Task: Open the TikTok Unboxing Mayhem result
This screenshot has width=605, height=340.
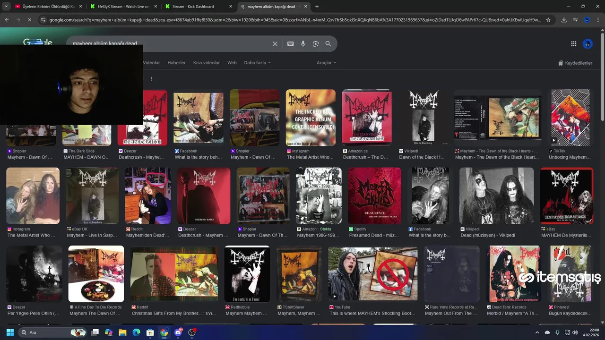Action: pos(570,118)
